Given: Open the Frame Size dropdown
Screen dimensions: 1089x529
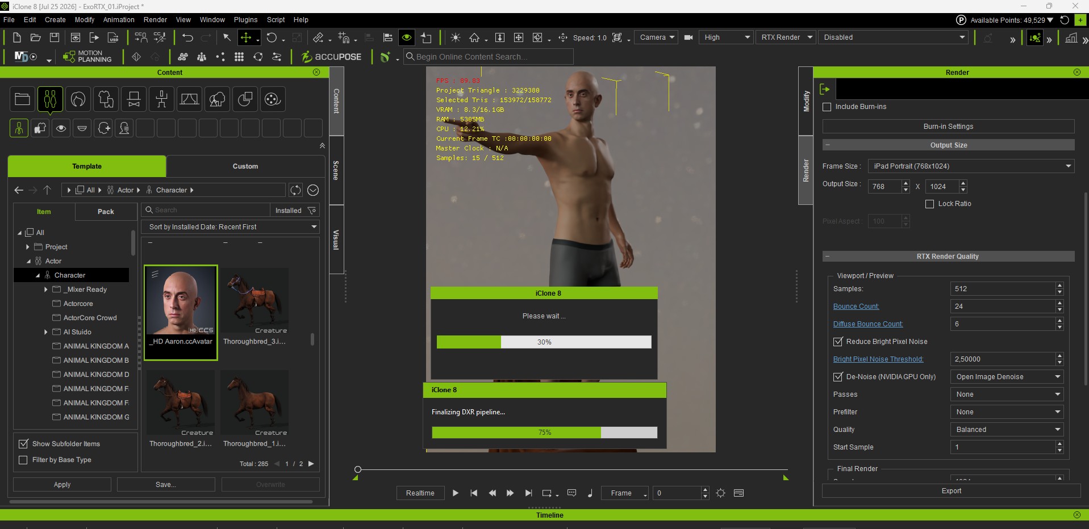Looking at the screenshot, I should (x=971, y=166).
